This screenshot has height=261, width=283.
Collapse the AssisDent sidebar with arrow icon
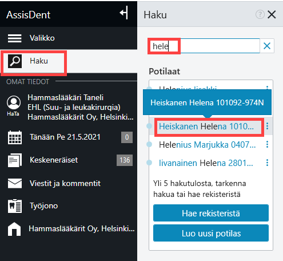click(123, 13)
